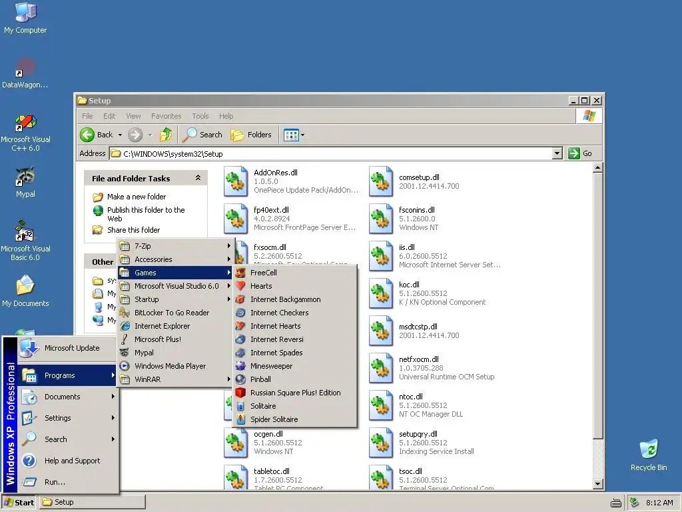Select the Mypal desktop shortcut

click(x=25, y=182)
